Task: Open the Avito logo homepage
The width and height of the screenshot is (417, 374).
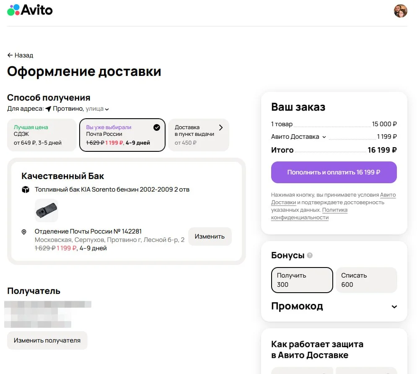Action: tap(30, 10)
